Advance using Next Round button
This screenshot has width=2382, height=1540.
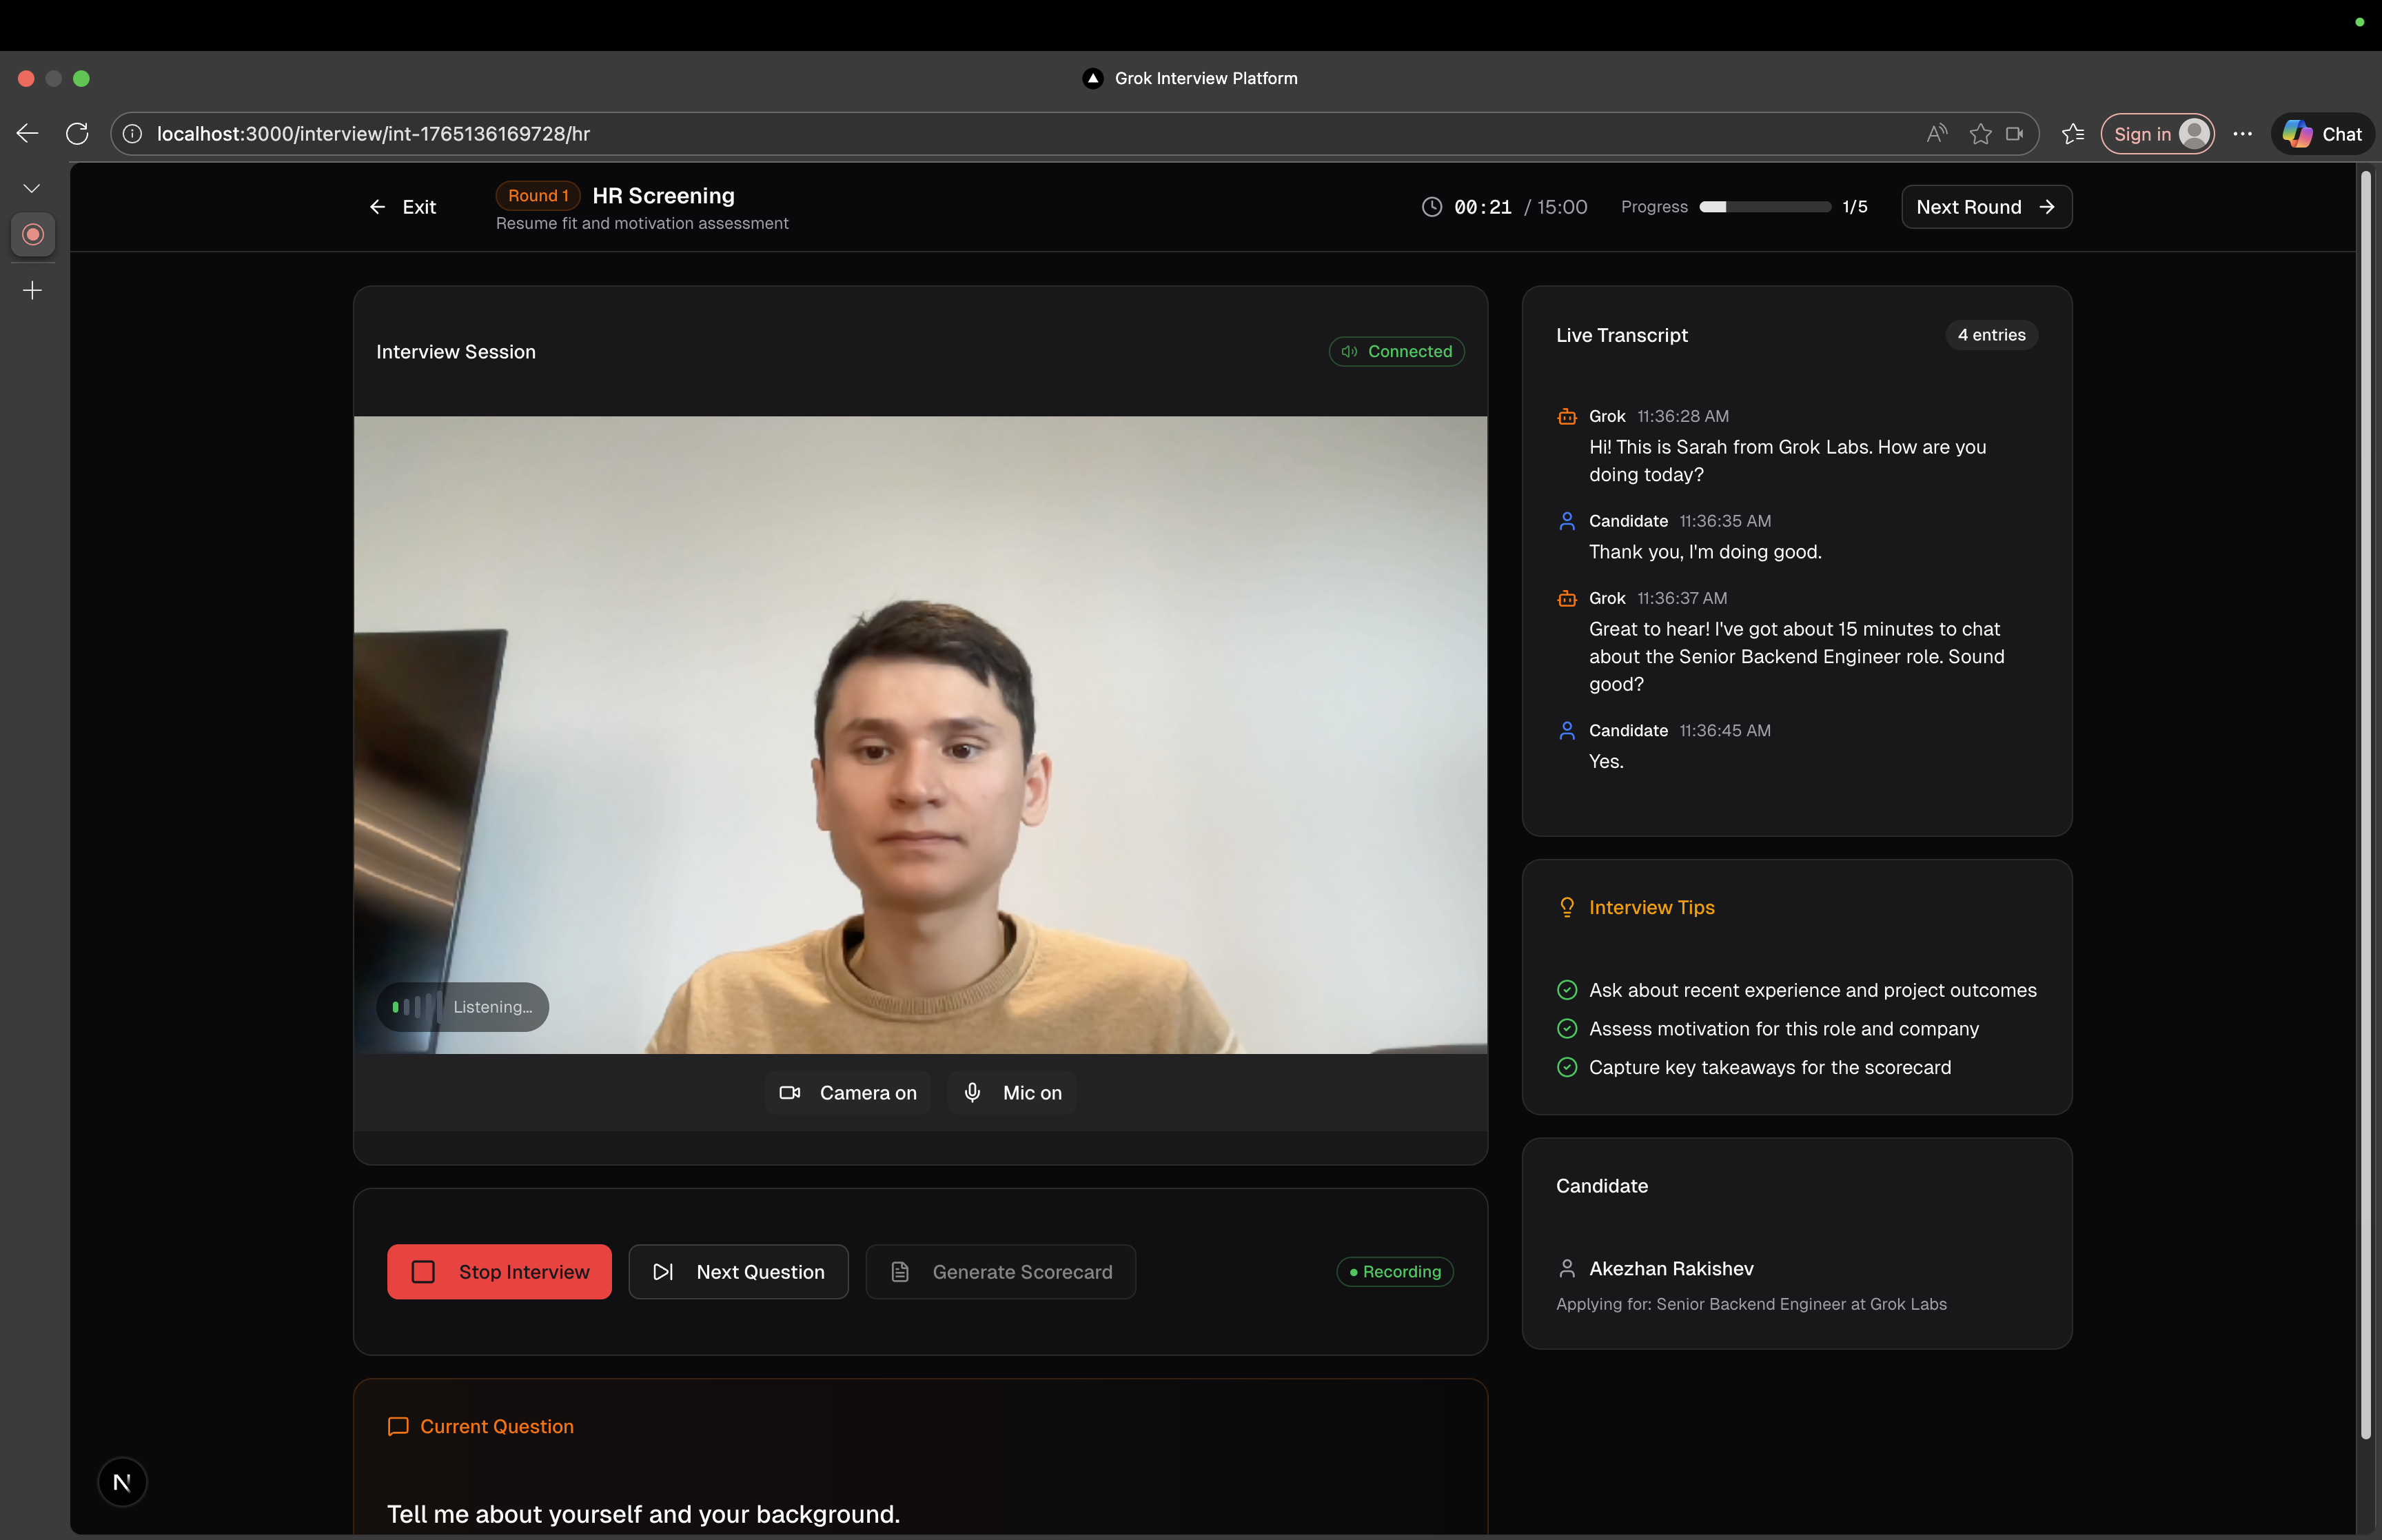(x=1985, y=207)
